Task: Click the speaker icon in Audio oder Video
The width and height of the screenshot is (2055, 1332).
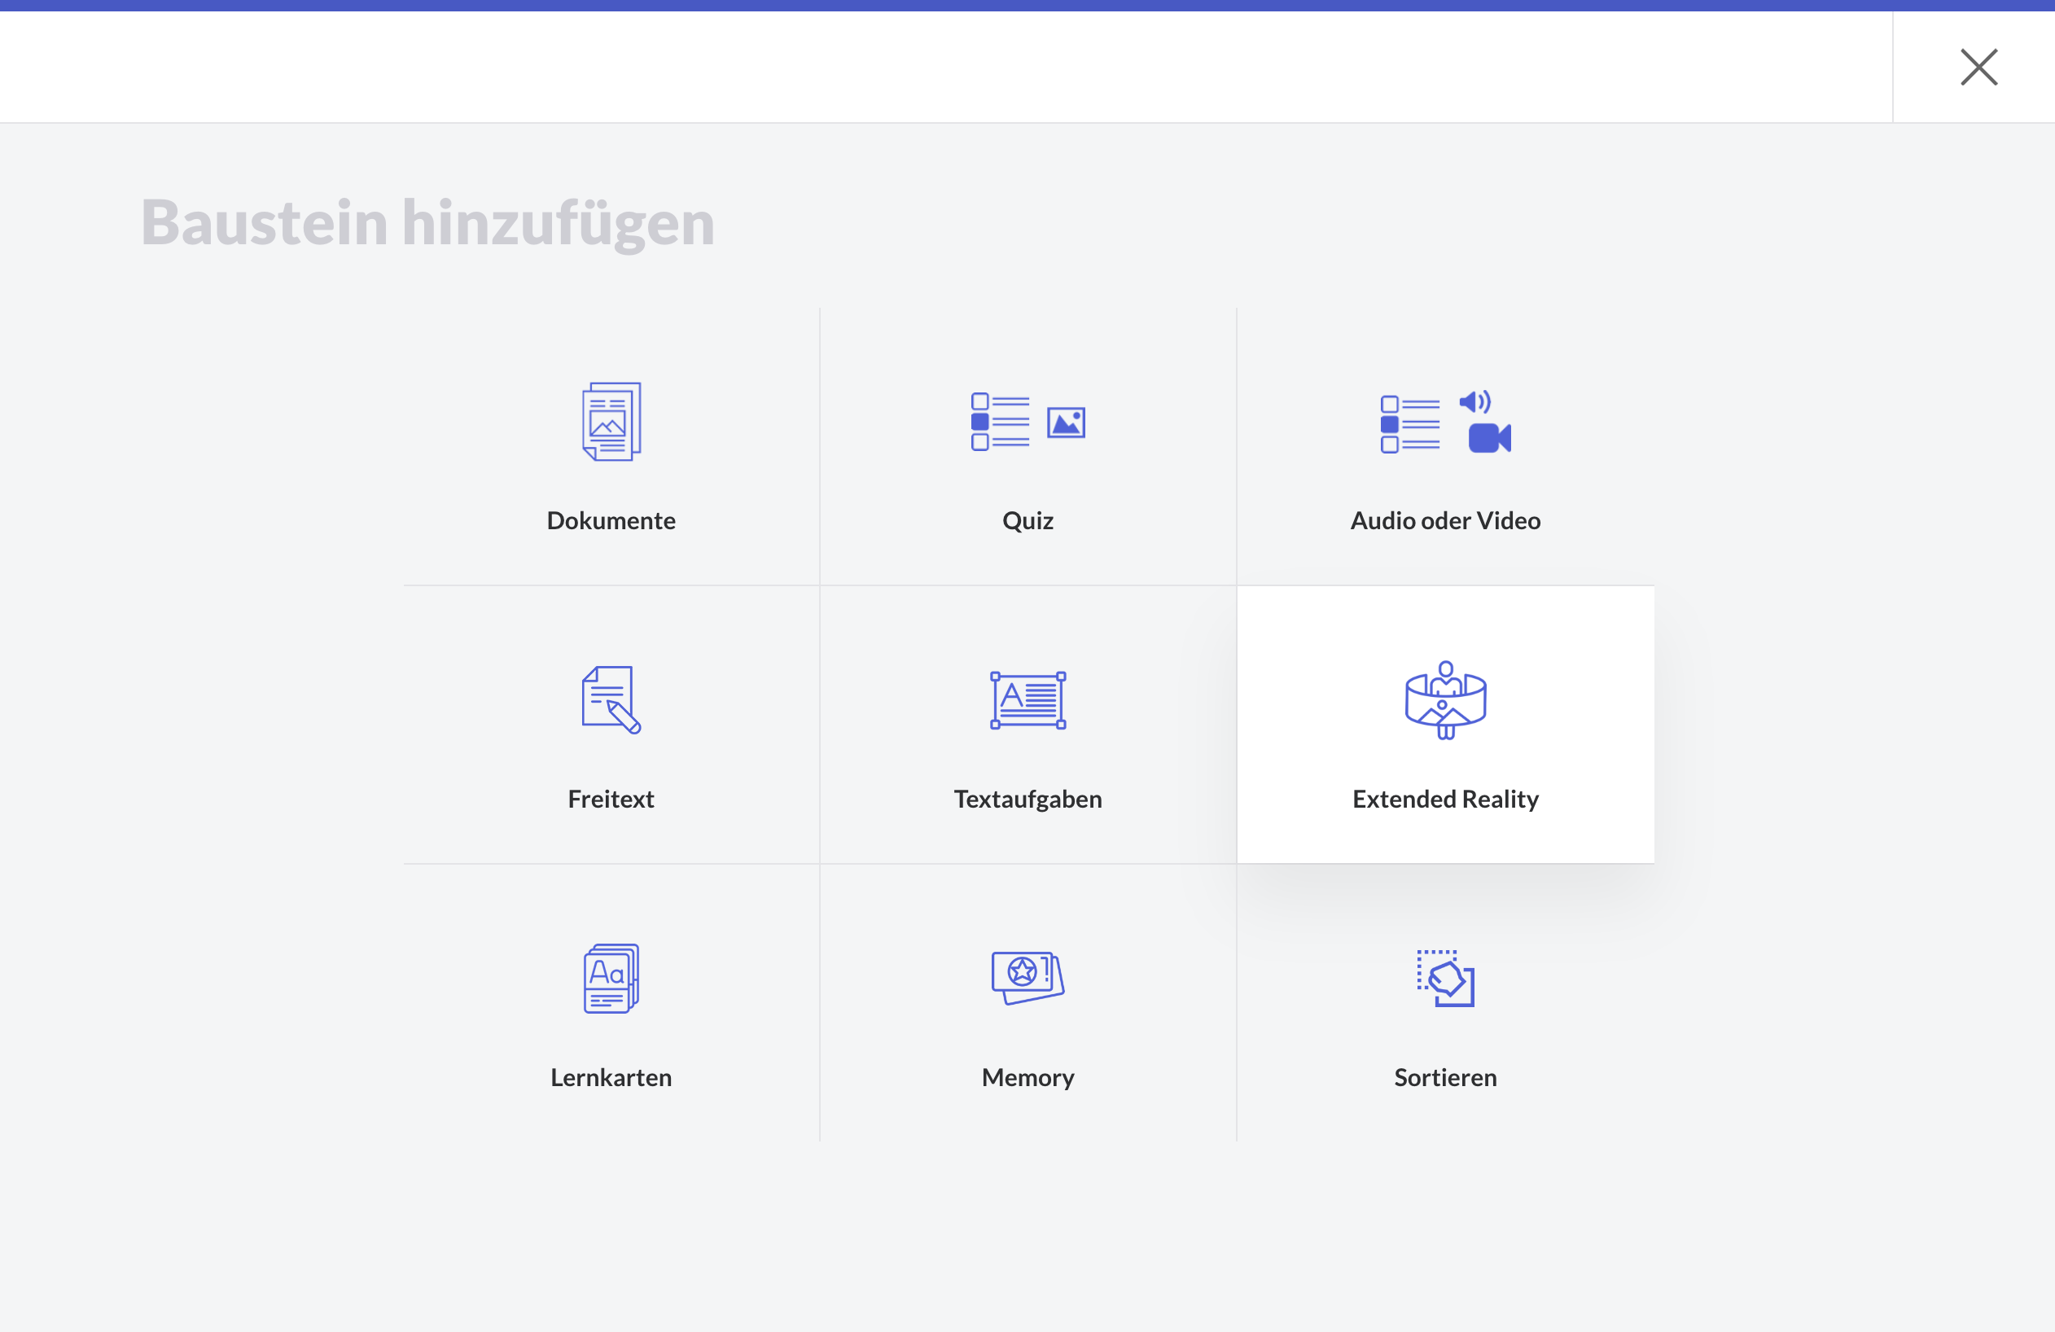Action: tap(1474, 401)
